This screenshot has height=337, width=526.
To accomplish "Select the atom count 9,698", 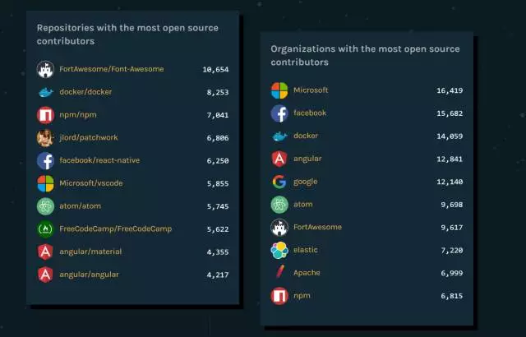I will coord(452,205).
